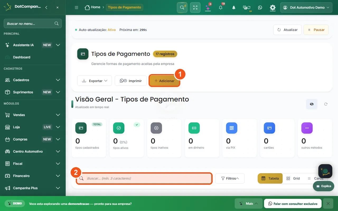338x211 pixels.
Task: Toggle fullscreen mode icon
Action: 195,7
